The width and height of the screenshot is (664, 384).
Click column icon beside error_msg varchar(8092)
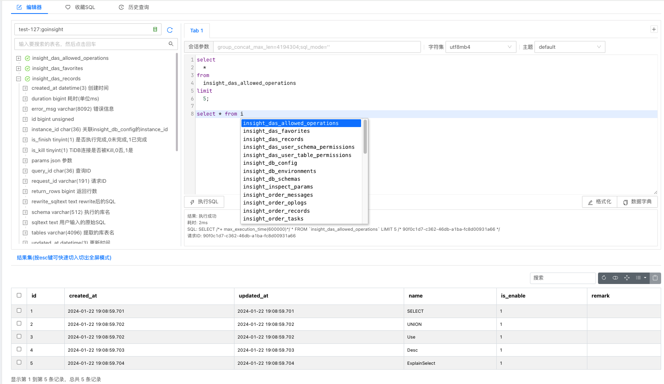click(25, 109)
